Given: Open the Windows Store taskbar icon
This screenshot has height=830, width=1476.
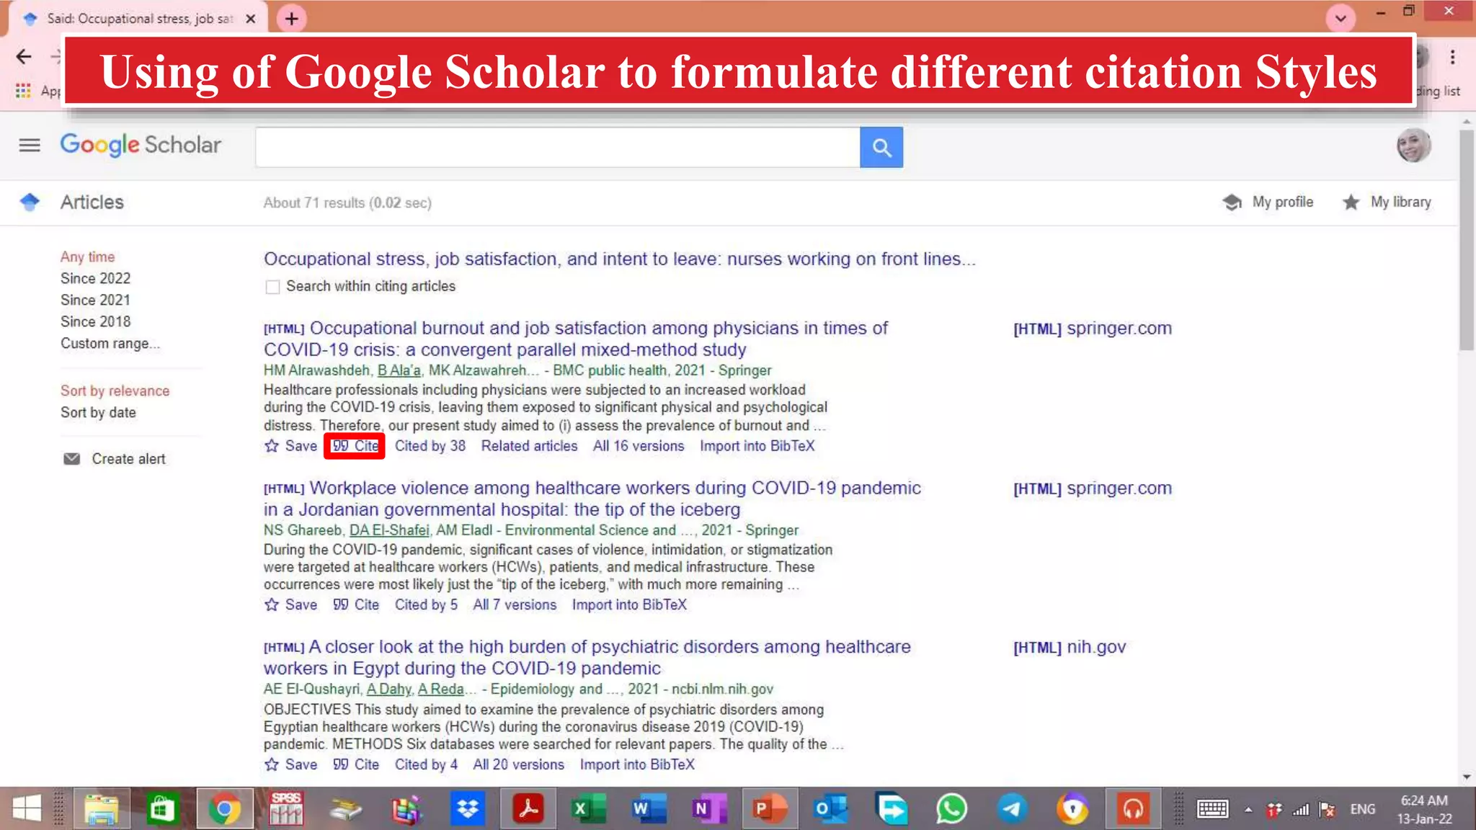Looking at the screenshot, I should pyautogui.click(x=161, y=809).
